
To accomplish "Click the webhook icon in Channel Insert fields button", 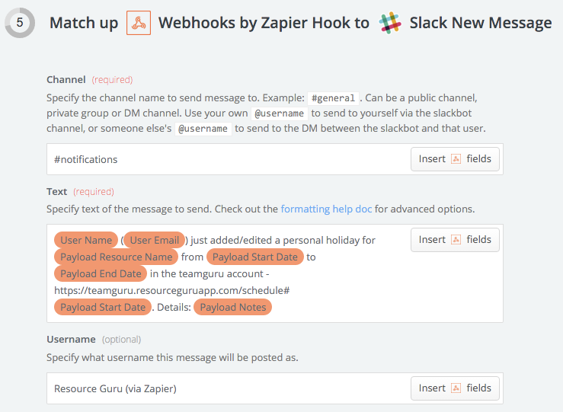I will coord(456,159).
